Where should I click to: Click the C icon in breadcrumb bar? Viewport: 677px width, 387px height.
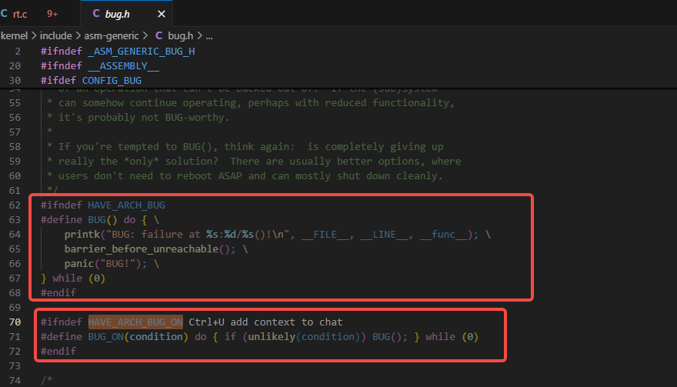(x=159, y=36)
